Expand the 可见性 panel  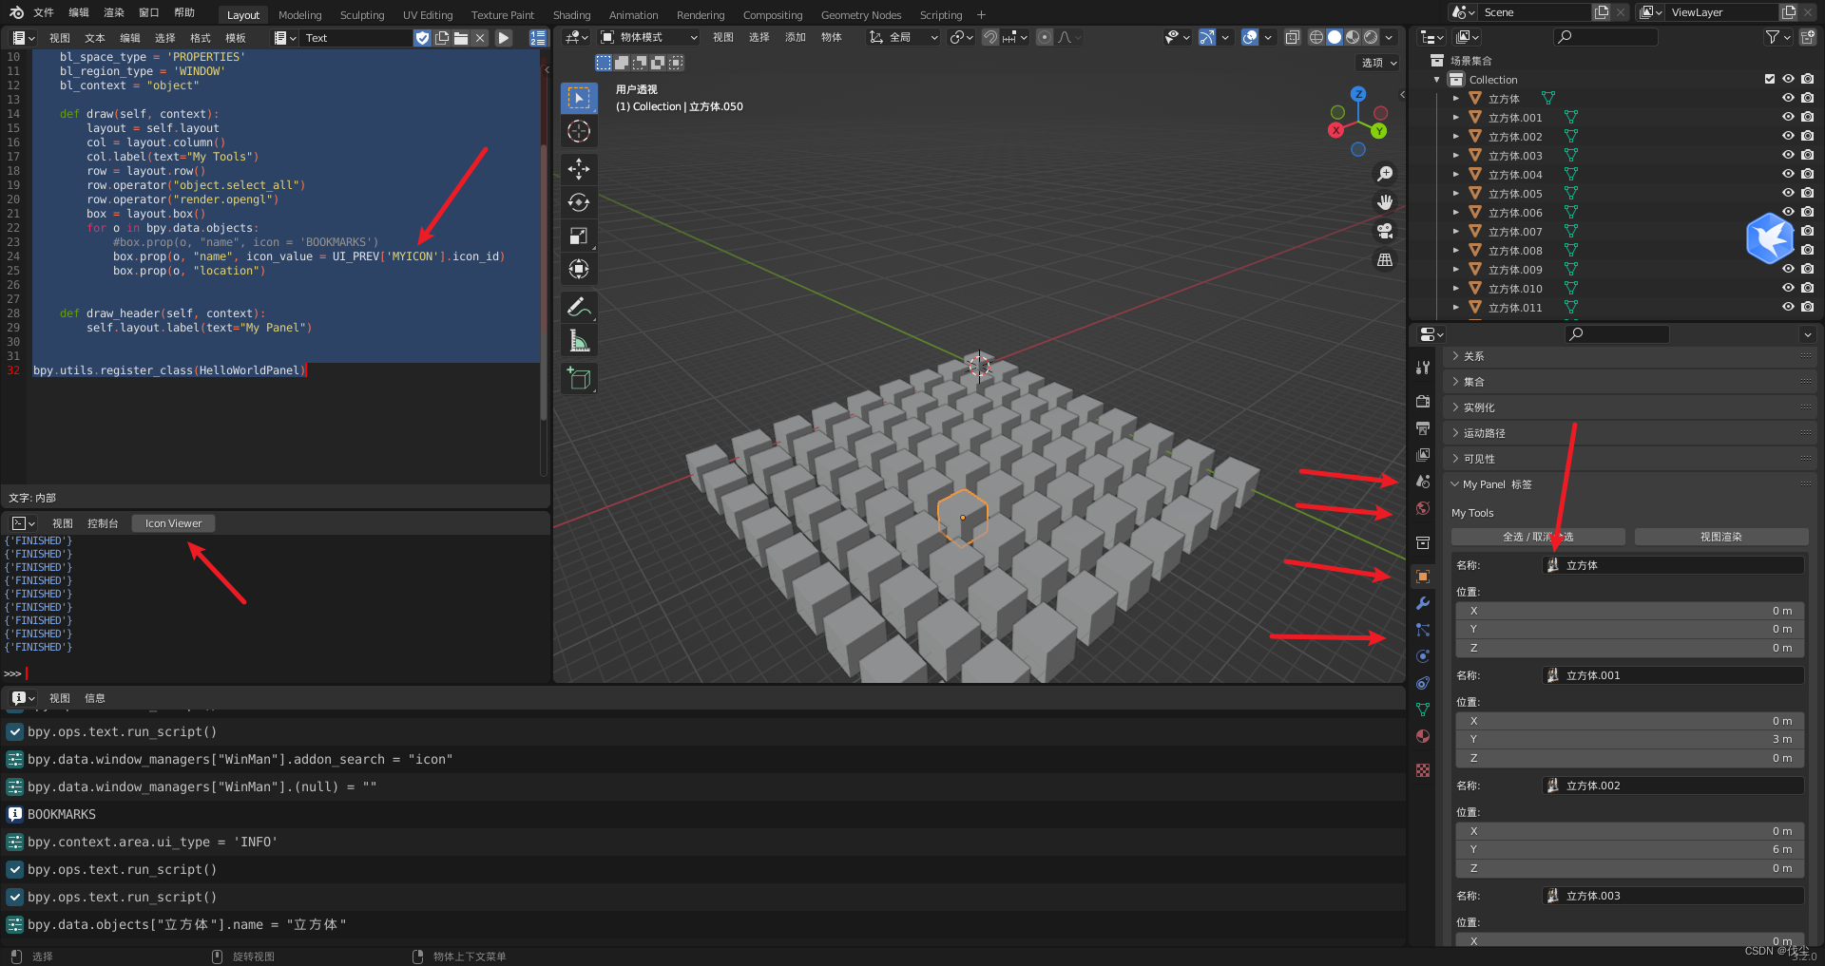tap(1629, 459)
